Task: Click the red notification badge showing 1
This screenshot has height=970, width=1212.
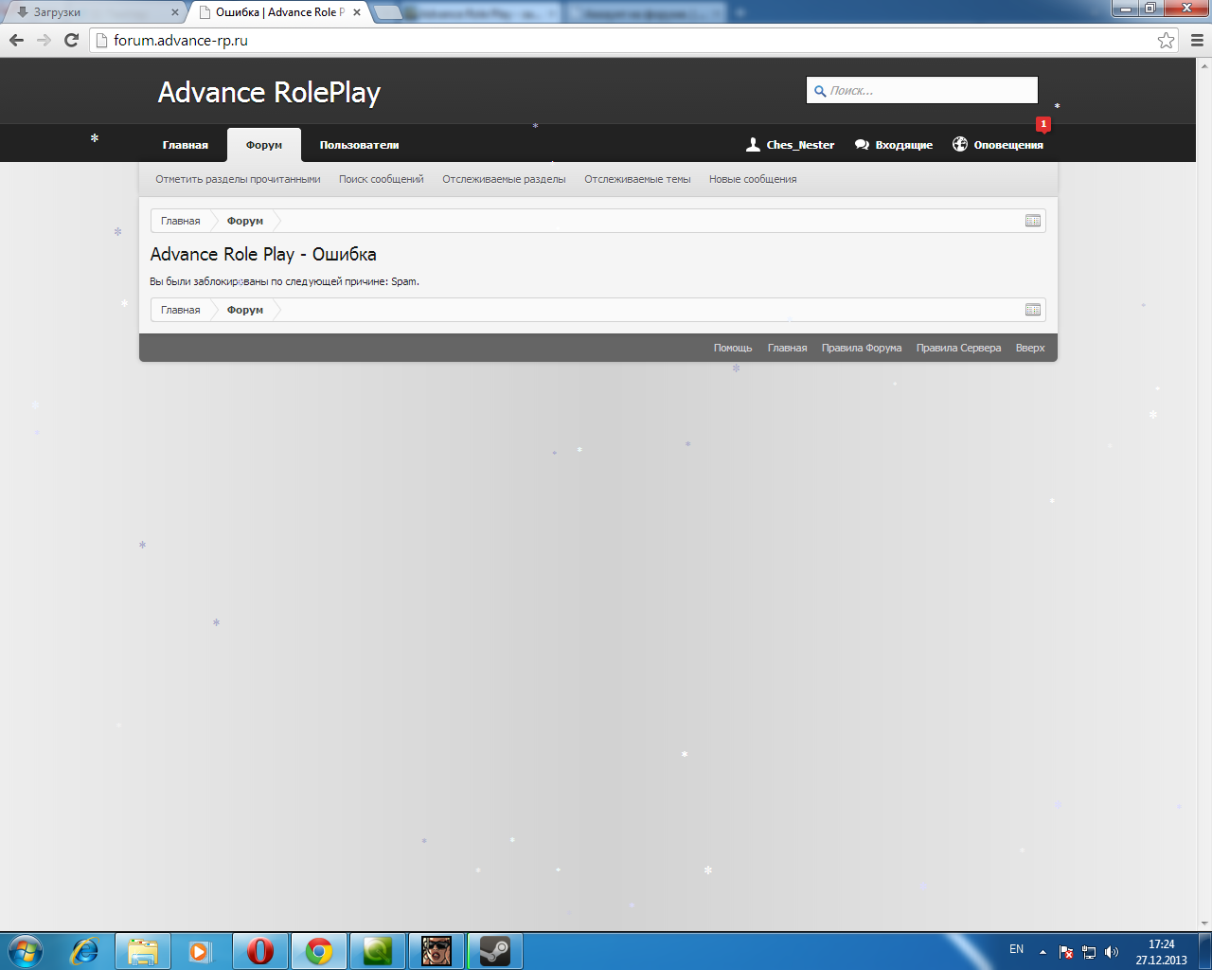Action: [x=1043, y=124]
